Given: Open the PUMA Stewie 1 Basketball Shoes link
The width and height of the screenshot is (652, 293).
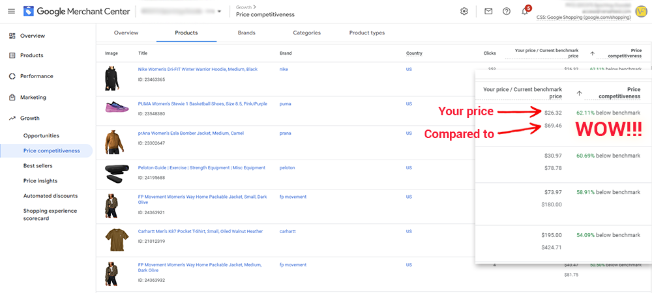Looking at the screenshot, I should click(x=203, y=104).
